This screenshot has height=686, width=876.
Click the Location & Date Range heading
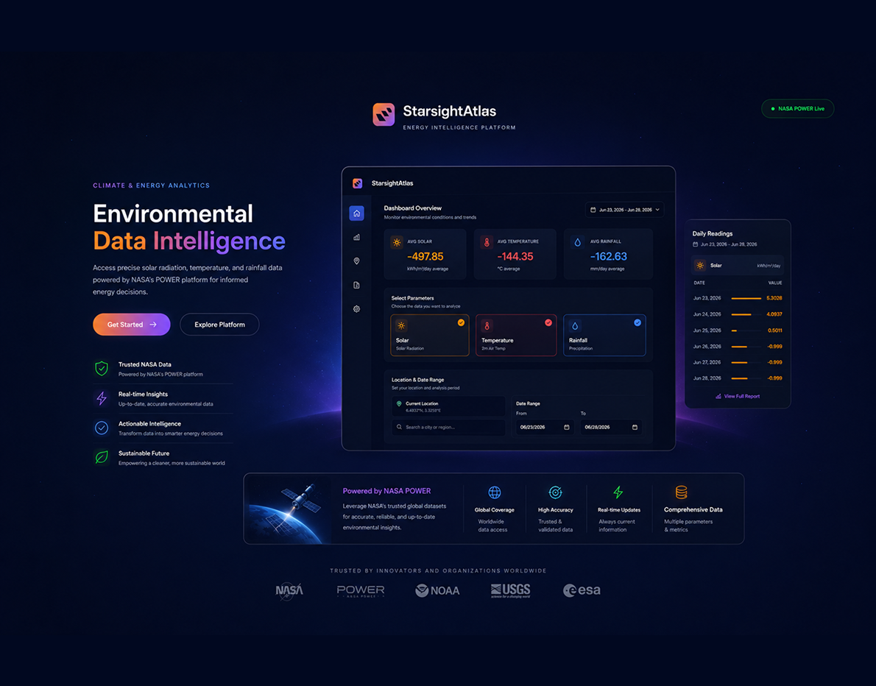[417, 380]
